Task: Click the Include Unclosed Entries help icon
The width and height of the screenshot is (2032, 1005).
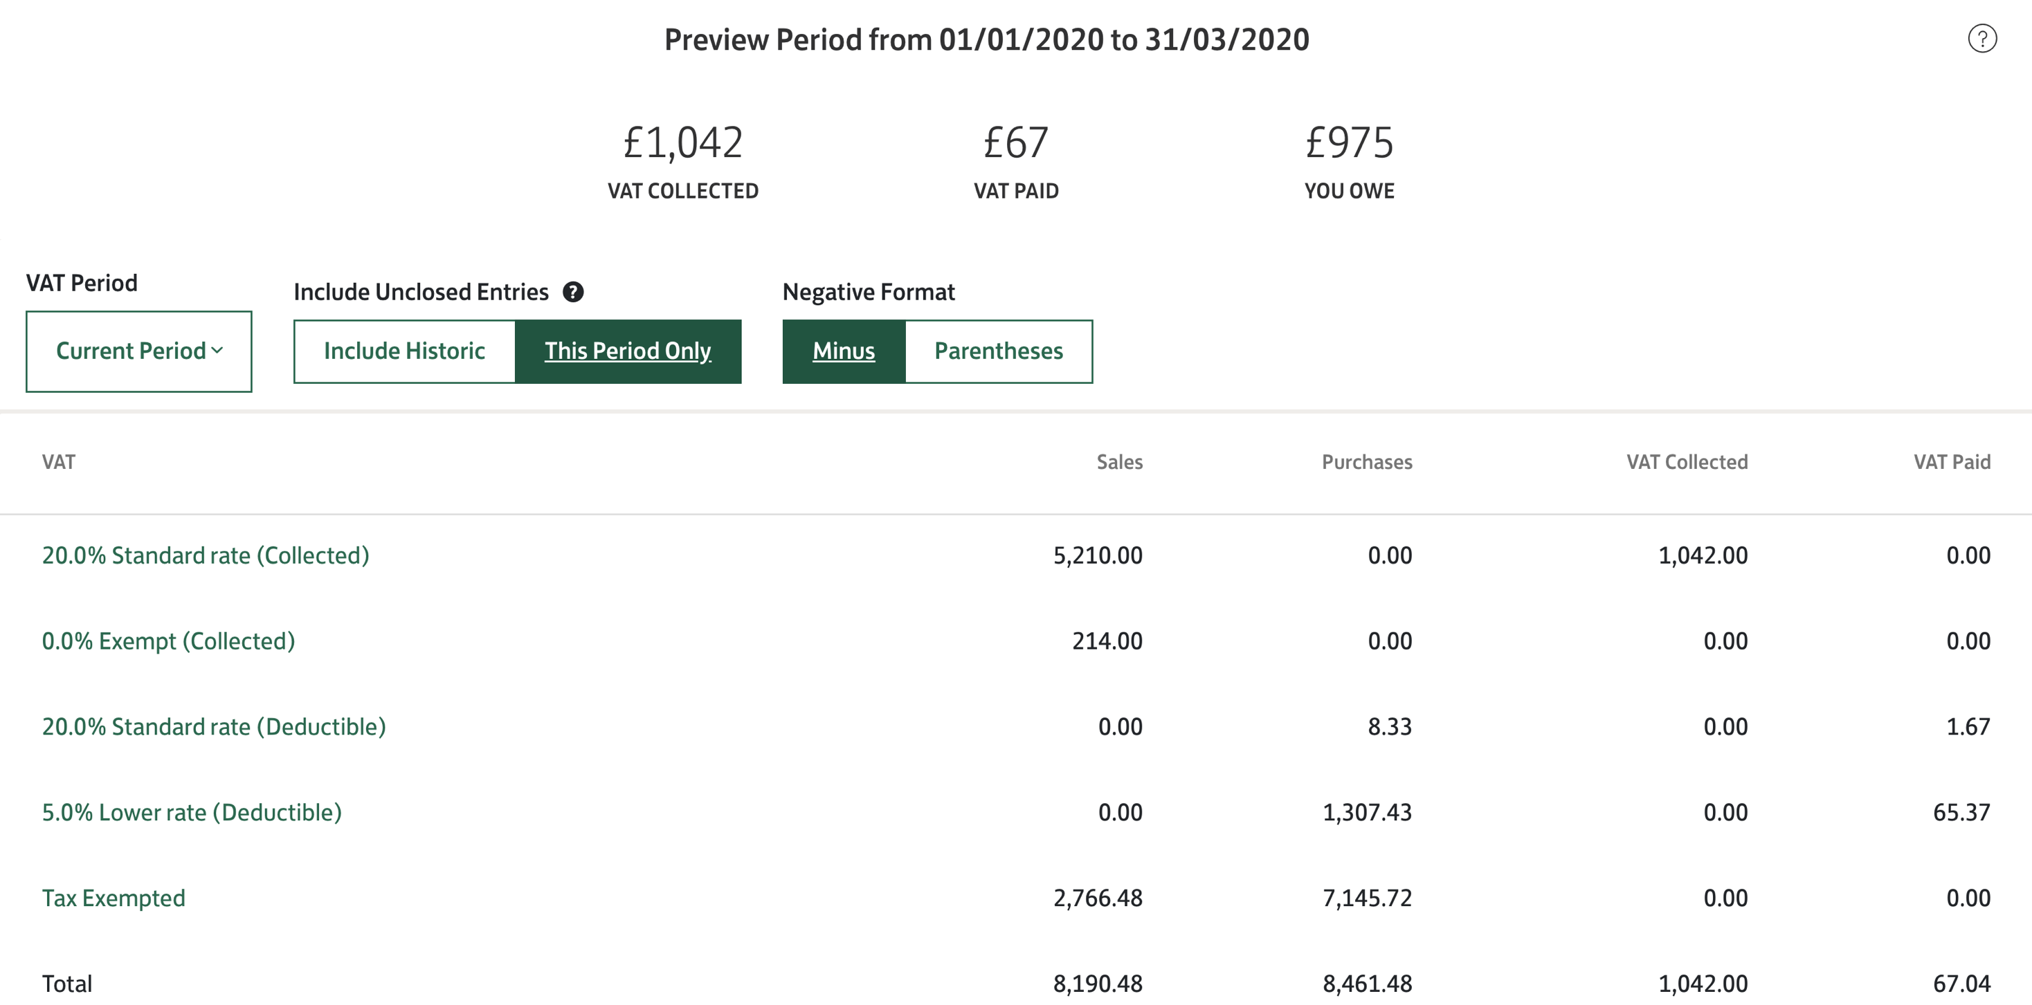Action: coord(572,293)
